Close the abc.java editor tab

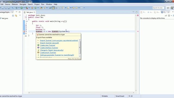35,12
